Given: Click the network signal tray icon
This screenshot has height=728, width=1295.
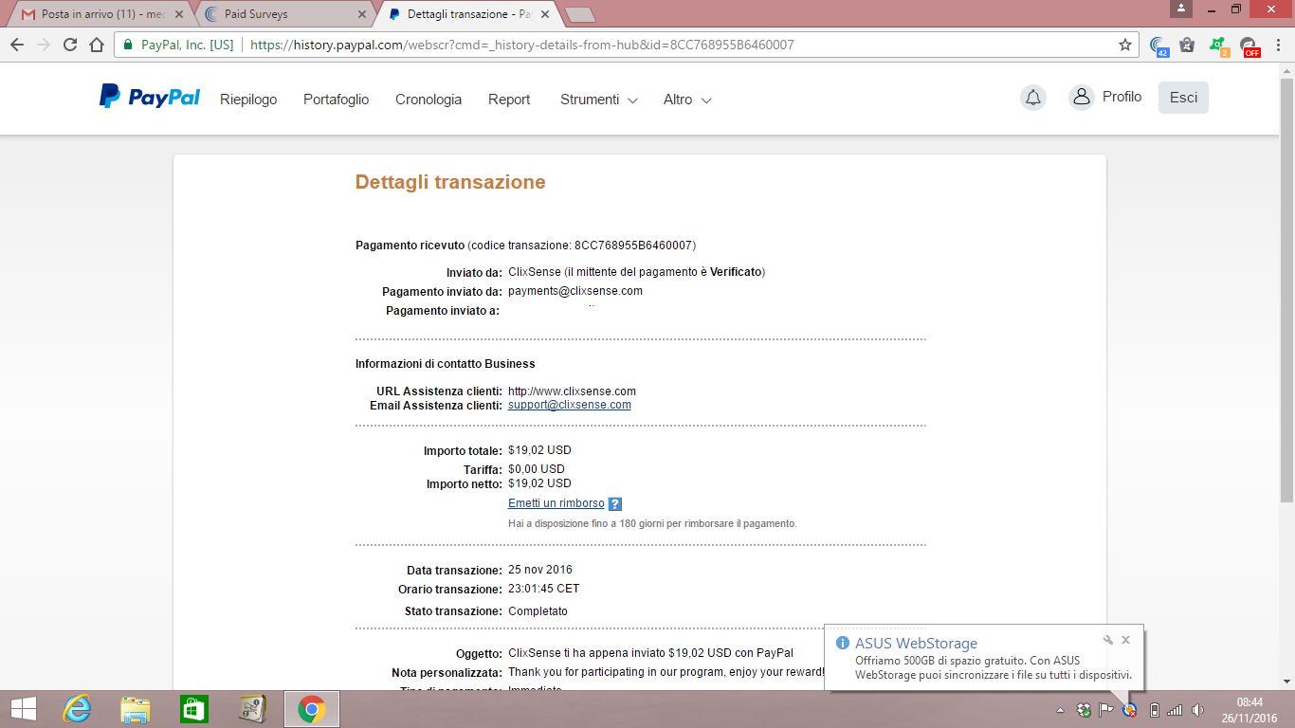Looking at the screenshot, I should (1175, 710).
